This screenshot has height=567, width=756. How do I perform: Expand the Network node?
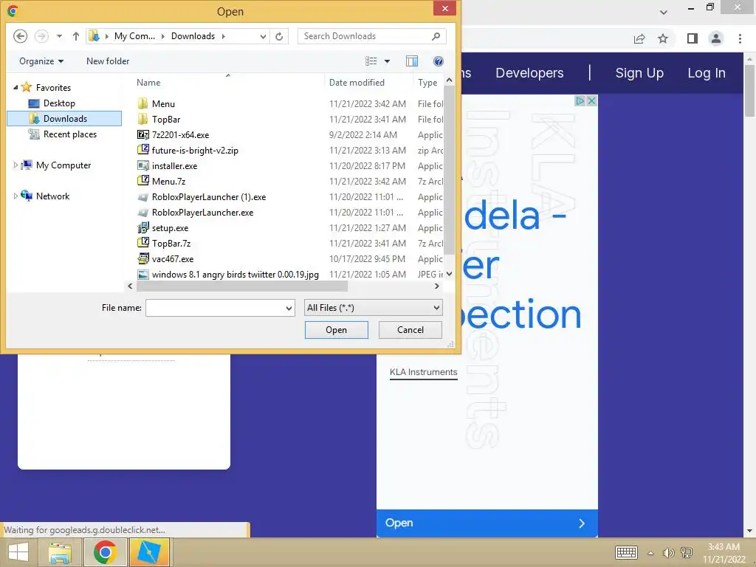tap(16, 196)
